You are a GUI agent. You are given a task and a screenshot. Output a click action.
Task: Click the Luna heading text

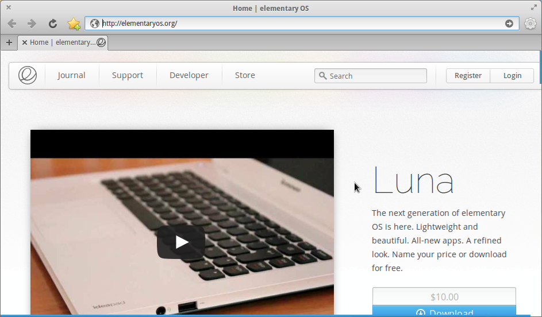point(413,180)
